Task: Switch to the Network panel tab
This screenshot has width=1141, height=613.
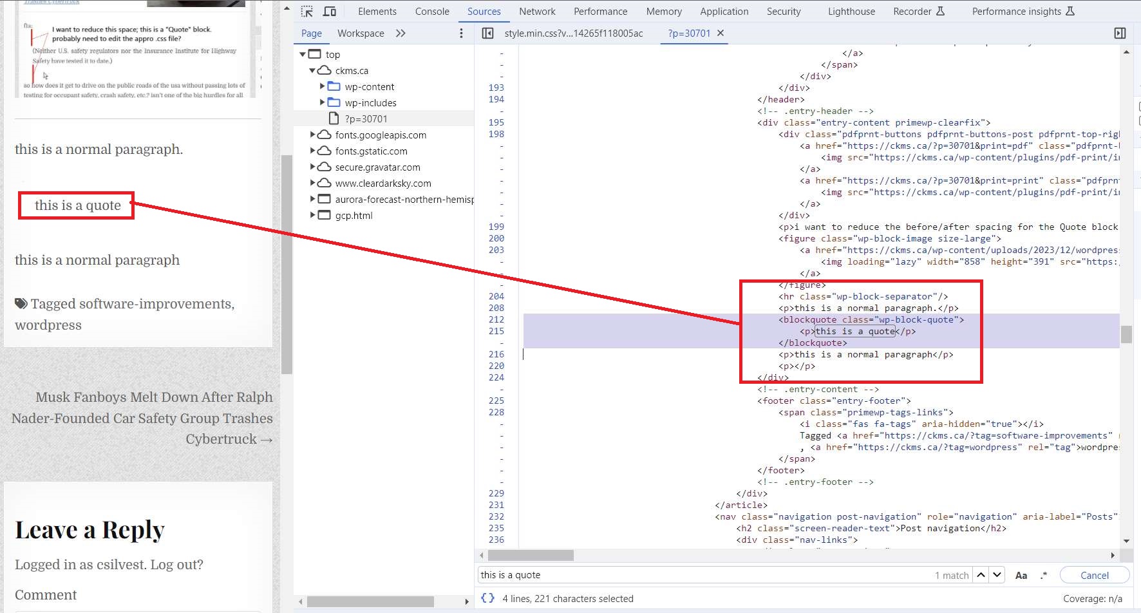Action: click(537, 12)
